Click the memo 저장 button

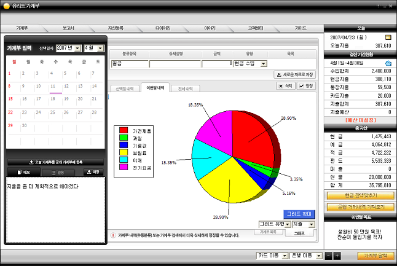coord(93,172)
